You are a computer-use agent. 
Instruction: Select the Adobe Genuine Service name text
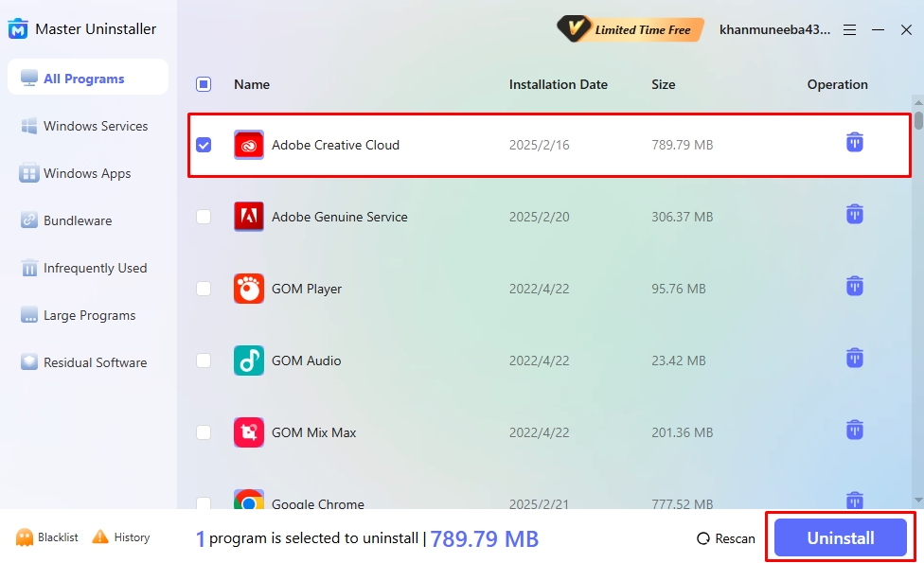tap(340, 217)
